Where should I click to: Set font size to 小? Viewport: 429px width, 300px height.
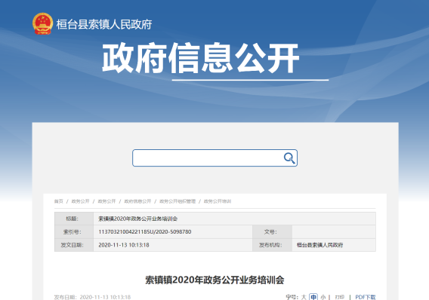pos(323,297)
